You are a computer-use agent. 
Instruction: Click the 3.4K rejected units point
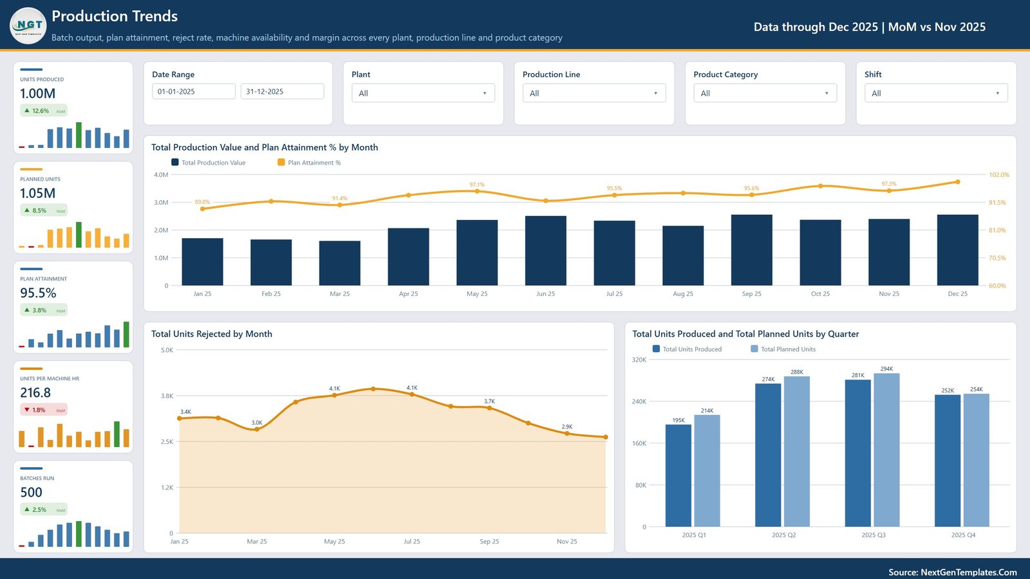click(180, 419)
